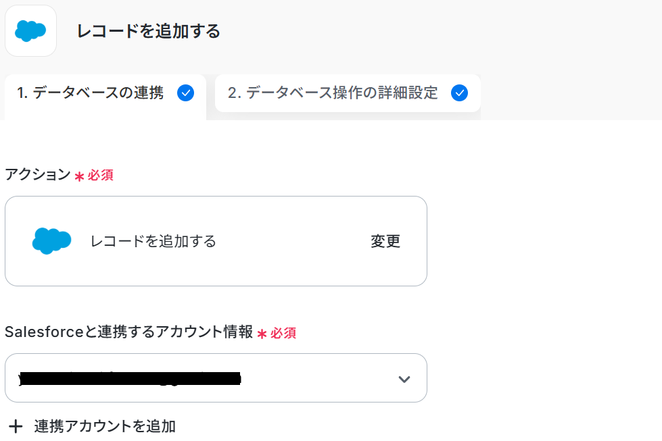Click the blue checkmark on the データベース操作の詳細設定 tab
Image resolution: width=662 pixels, height=441 pixels.
[x=460, y=93]
